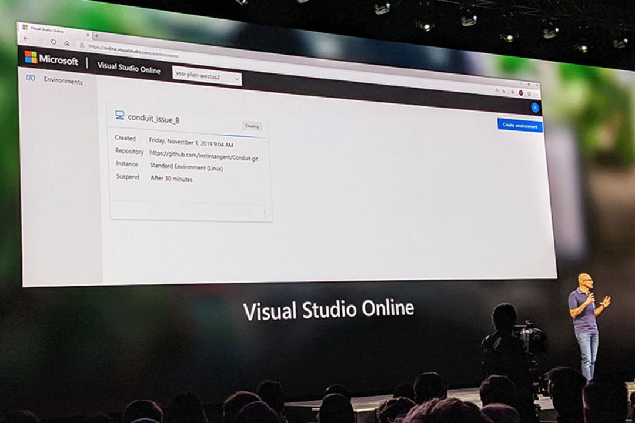Open the blue user account avatar

coord(535,108)
